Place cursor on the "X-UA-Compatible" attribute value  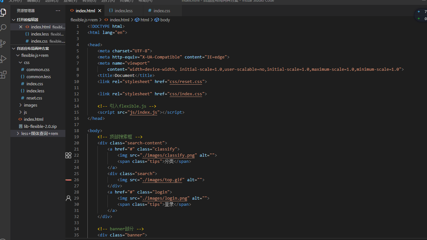pos(161,57)
